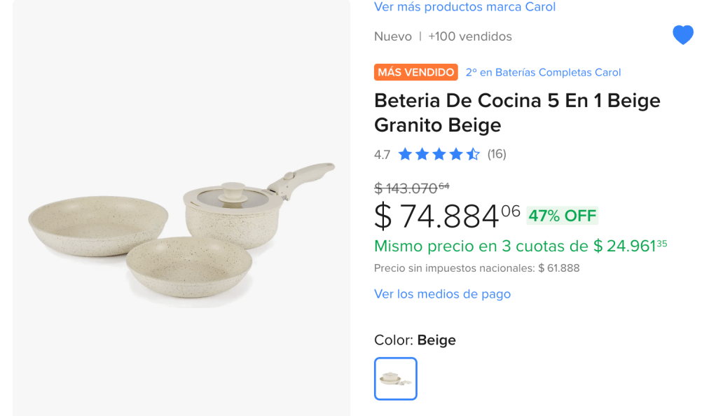Click the first blue rating star
The width and height of the screenshot is (716, 416).
coord(405,154)
